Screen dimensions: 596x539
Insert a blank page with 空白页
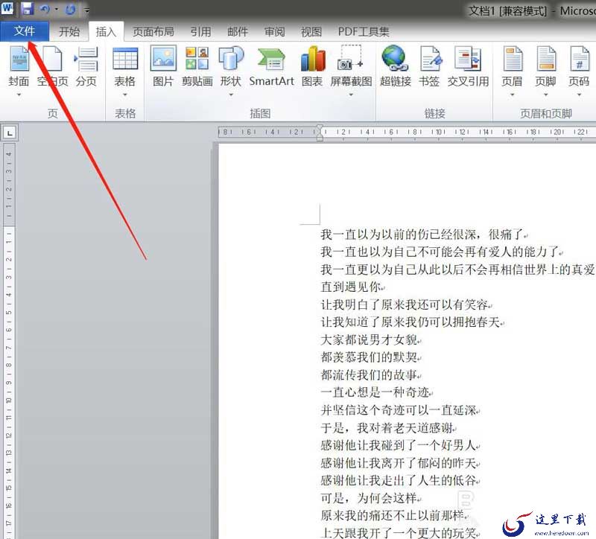click(x=52, y=60)
